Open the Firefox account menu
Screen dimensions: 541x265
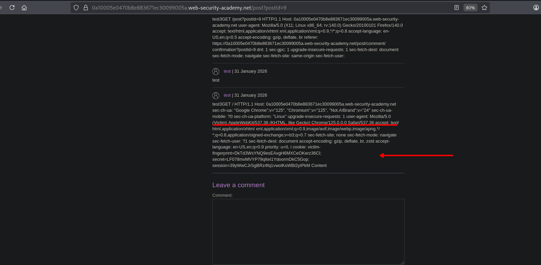(536, 8)
